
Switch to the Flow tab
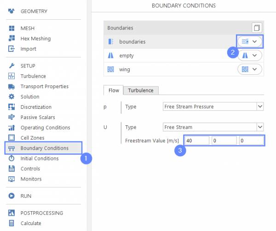114,90
